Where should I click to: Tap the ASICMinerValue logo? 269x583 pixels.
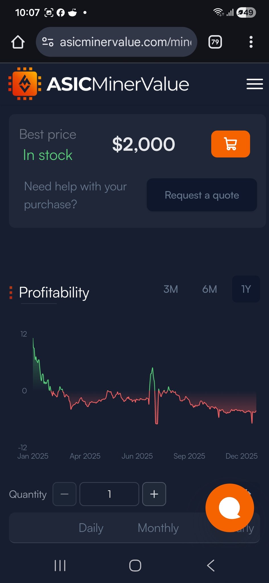point(98,84)
